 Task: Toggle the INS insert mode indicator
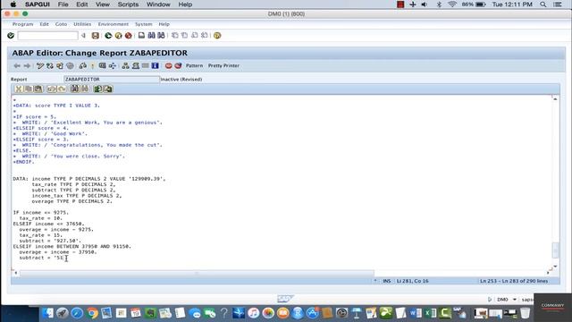click(x=387, y=281)
